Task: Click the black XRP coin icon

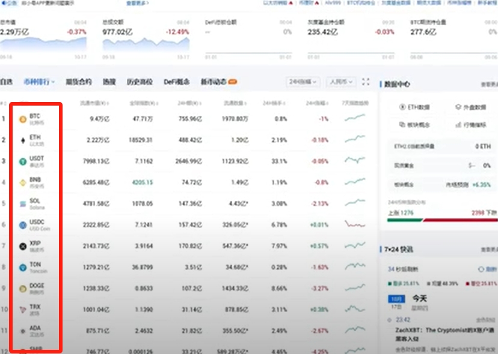Action: tap(22, 246)
